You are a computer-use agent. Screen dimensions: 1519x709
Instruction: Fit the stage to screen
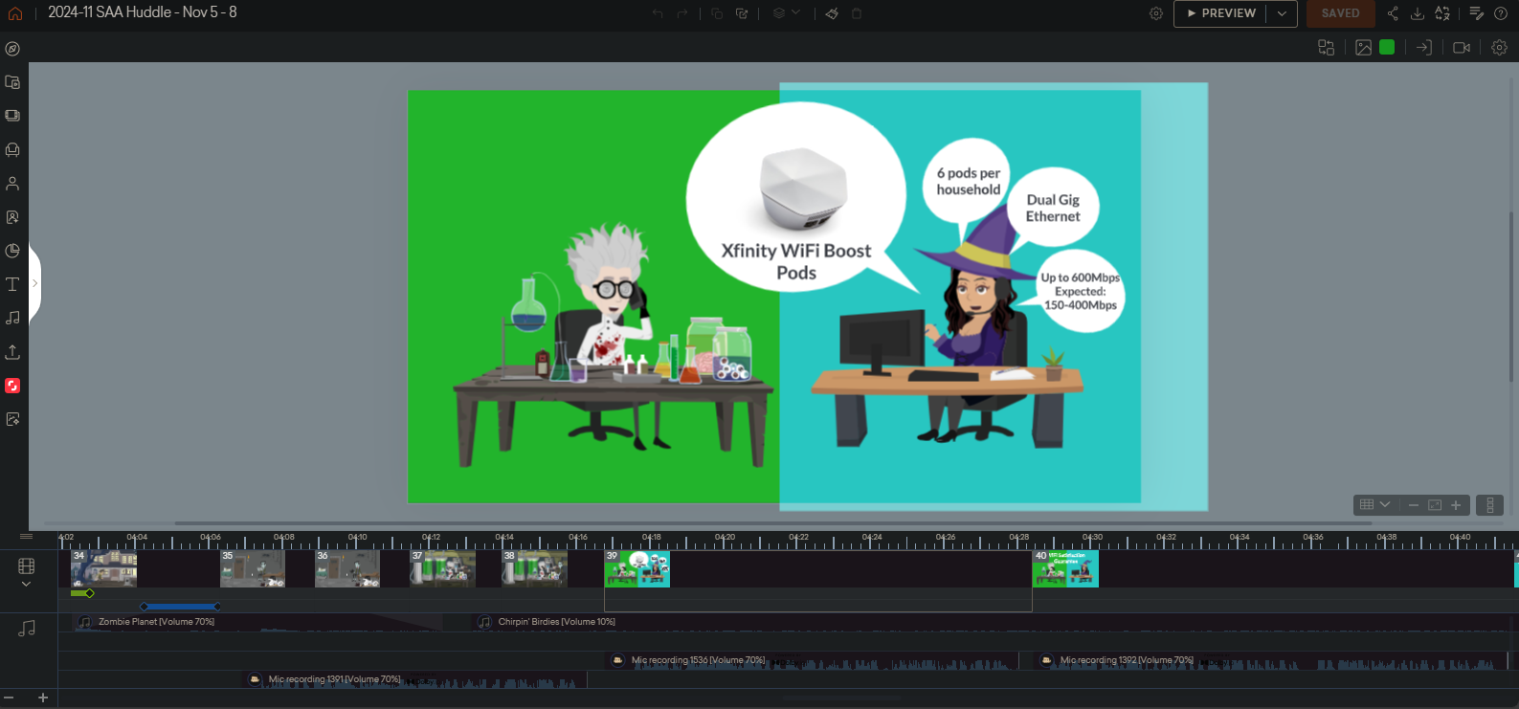click(1435, 505)
